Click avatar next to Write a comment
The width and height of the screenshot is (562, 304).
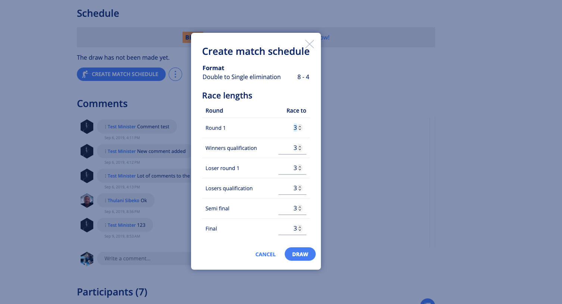pos(87,258)
